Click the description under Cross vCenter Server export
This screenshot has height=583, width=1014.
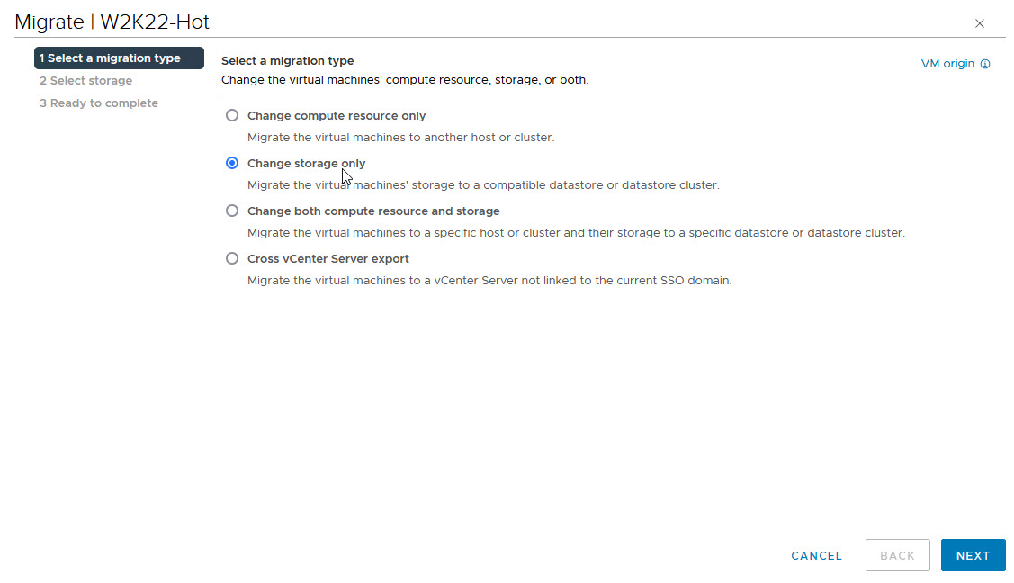coord(489,281)
